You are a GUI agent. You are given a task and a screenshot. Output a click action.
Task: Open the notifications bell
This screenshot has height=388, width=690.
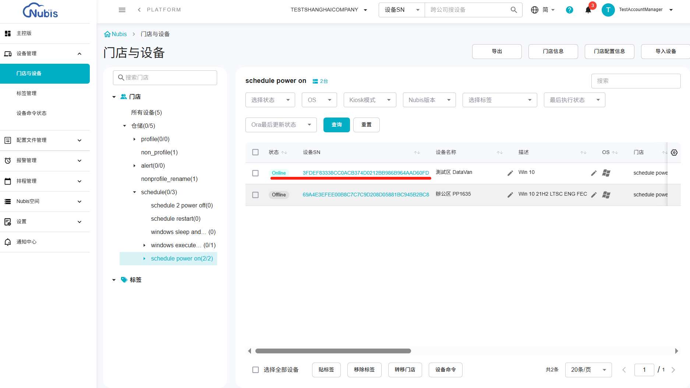[x=588, y=10]
